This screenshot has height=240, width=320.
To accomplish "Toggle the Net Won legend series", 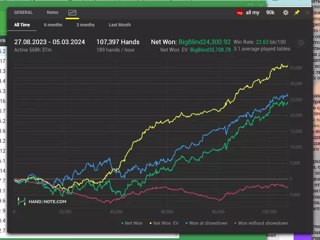I will (132, 223).
